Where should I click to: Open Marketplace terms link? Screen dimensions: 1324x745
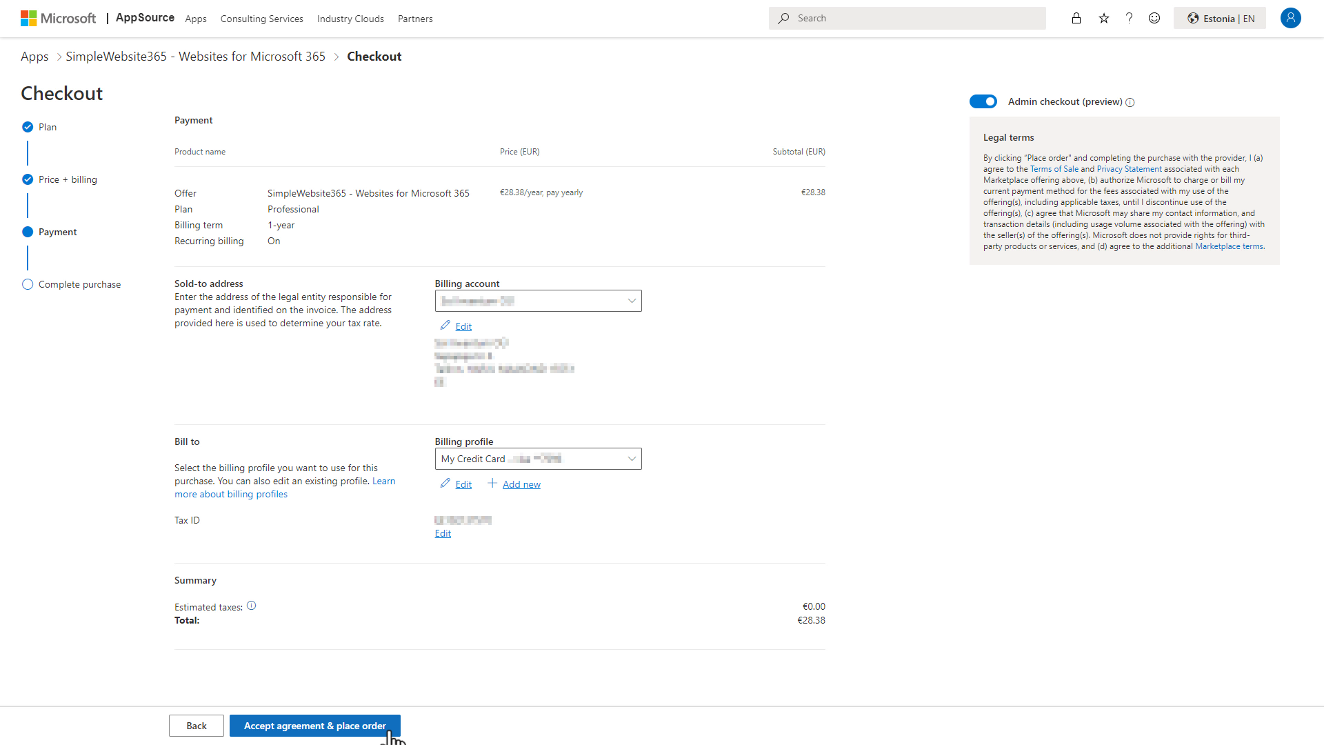pos(1229,246)
